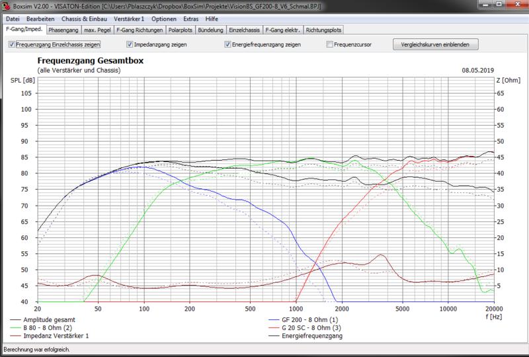Screen dimensions: 529x357
Task: Open the Datei menu
Action: [13, 19]
